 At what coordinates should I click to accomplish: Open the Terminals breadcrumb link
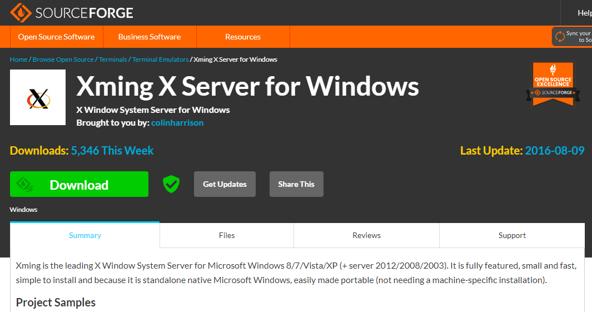(x=113, y=60)
